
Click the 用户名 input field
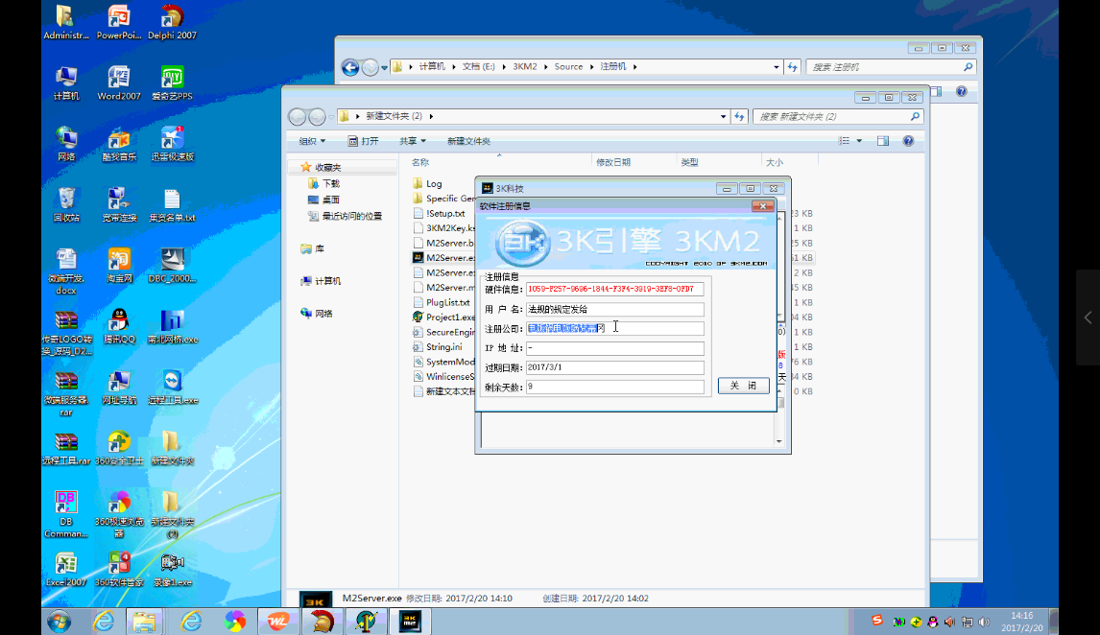click(614, 309)
